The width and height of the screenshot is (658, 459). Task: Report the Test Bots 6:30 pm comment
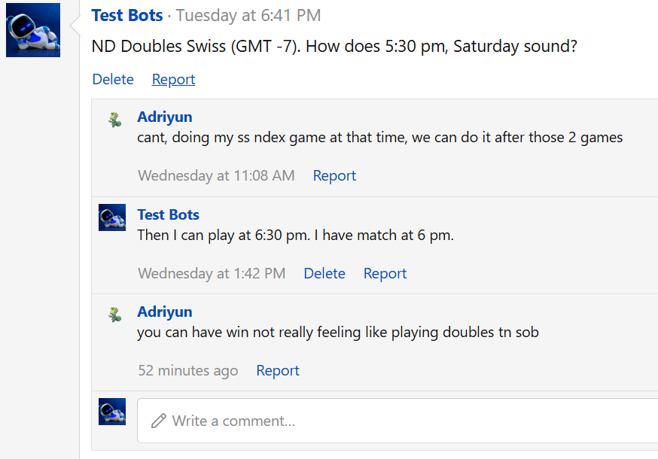[385, 273]
